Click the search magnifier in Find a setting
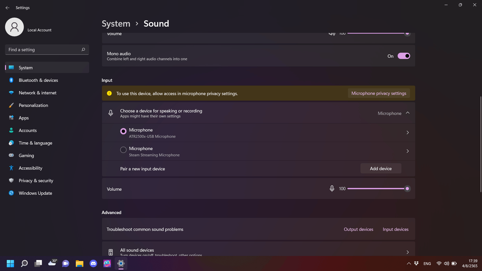Screen dimensions: 482x271 point(83,49)
